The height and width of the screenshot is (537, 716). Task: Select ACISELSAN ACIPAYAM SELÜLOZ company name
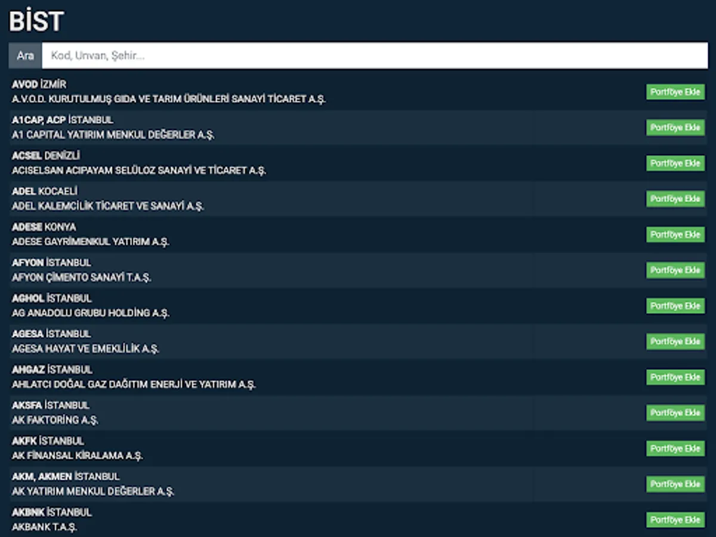139,171
